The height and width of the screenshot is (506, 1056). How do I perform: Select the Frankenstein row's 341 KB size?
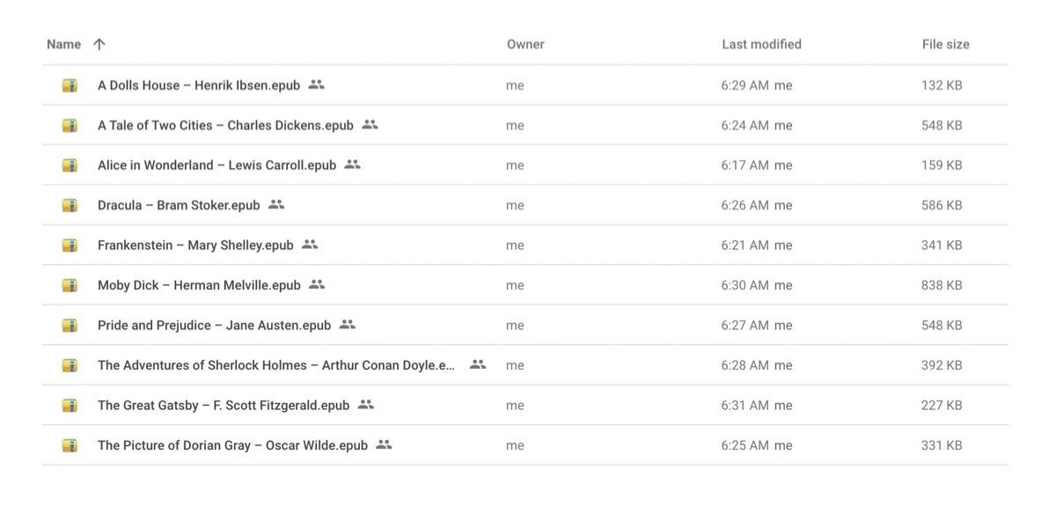point(942,246)
